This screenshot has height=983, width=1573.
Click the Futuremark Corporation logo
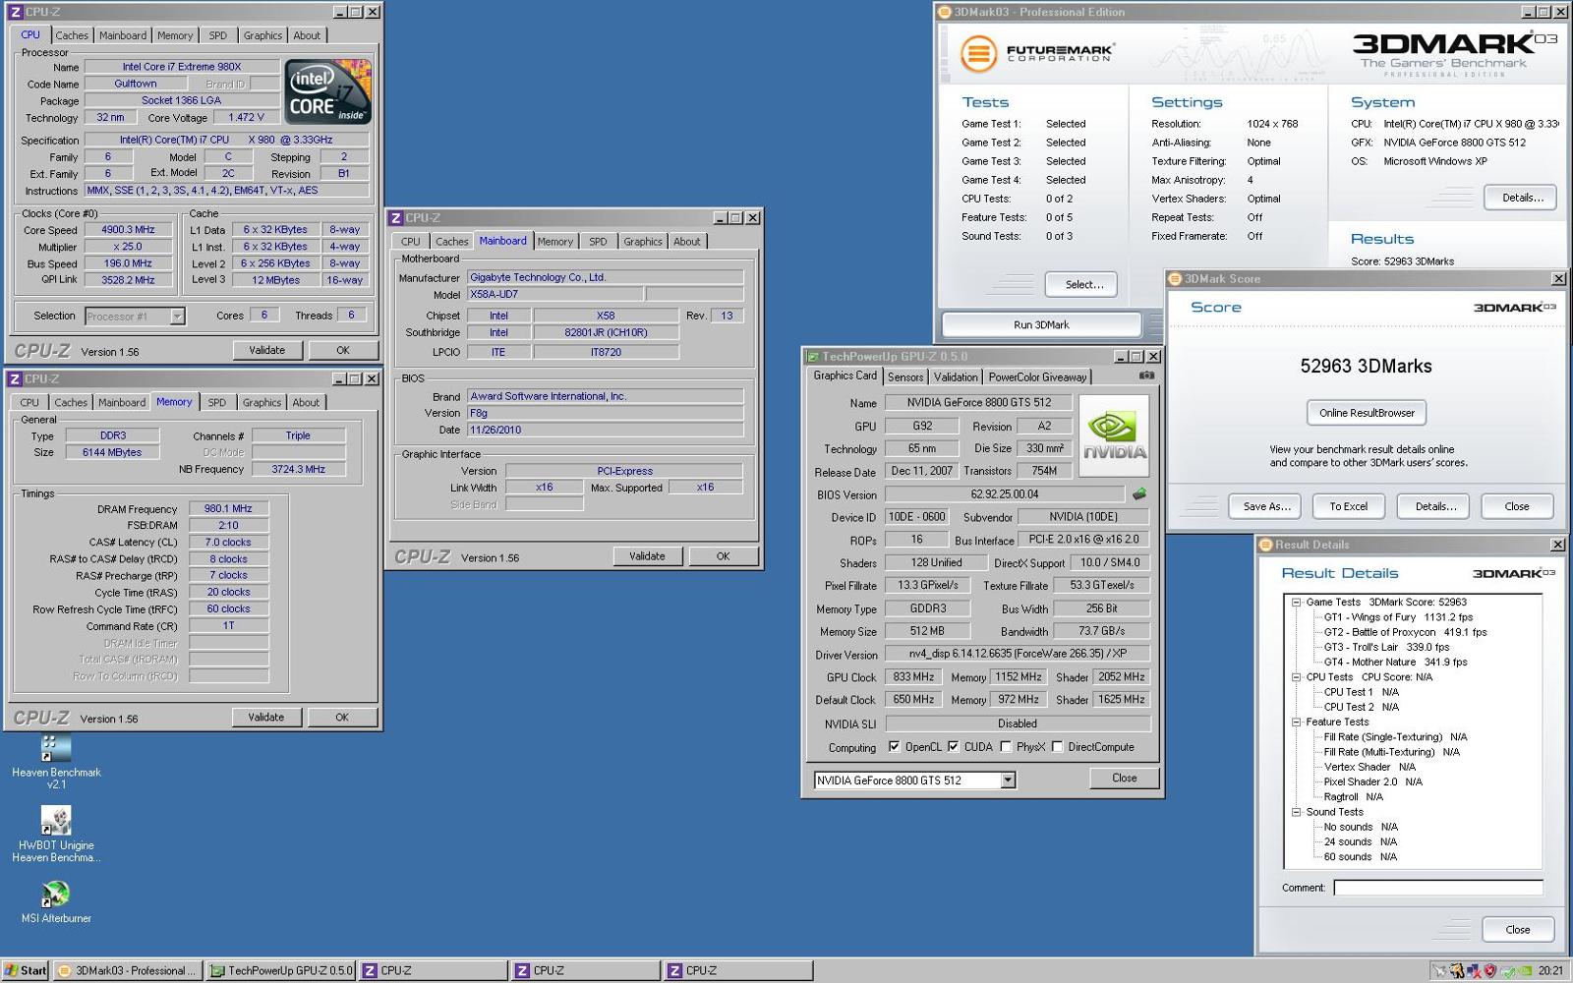click(1036, 53)
